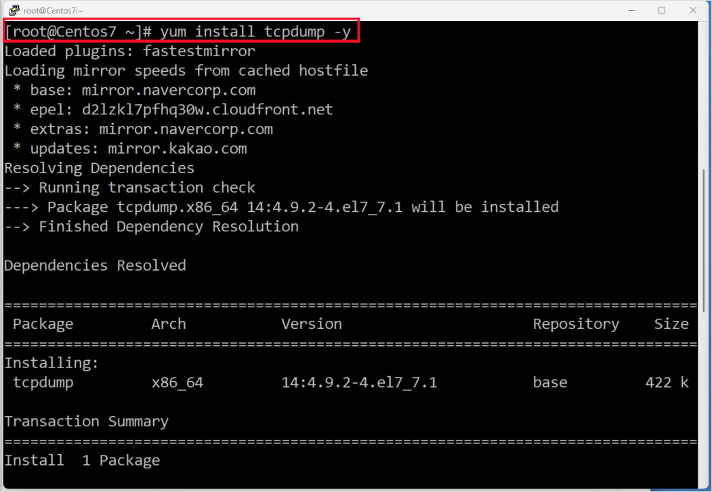Click the 'Transaction Summary' line

[86, 422]
